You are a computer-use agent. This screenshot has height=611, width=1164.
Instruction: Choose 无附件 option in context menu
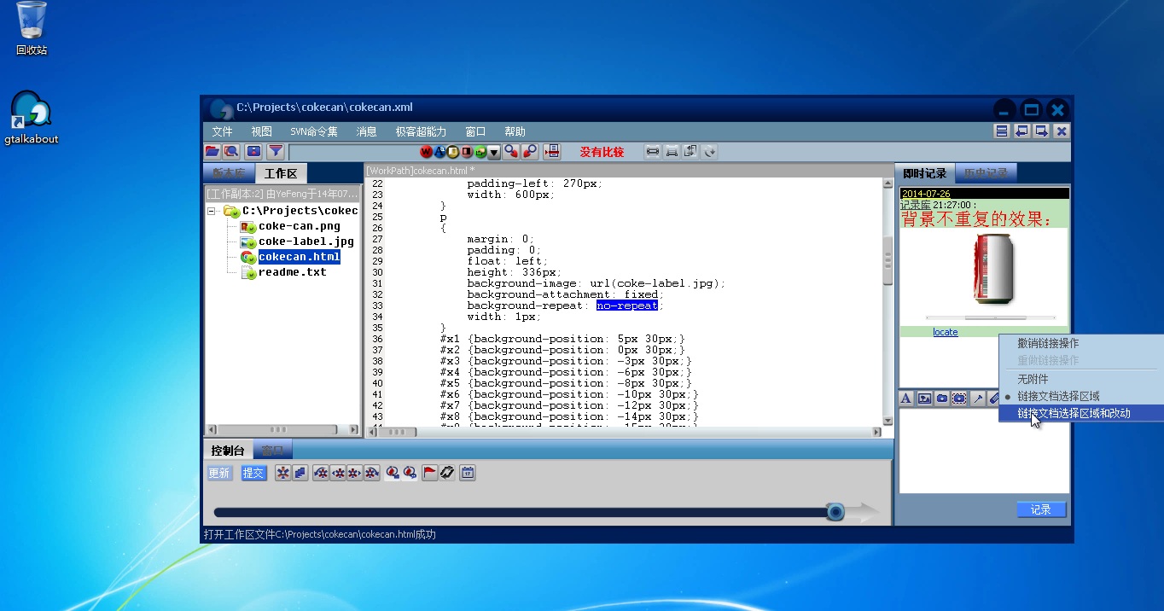point(1081,379)
